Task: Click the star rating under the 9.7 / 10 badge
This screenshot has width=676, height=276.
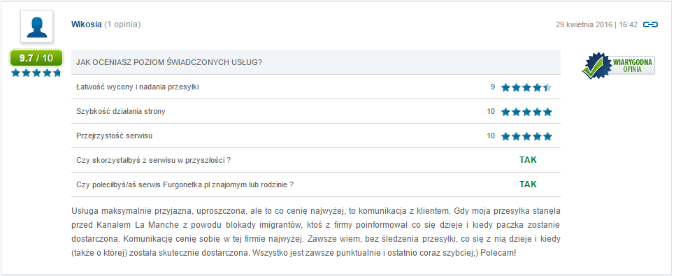Action: pos(36,73)
